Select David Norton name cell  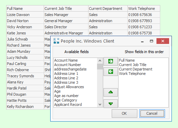[x=25, y=21]
